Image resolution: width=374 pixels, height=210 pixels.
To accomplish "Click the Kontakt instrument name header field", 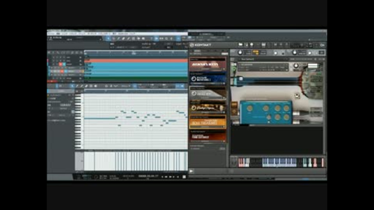I will point(264,65).
